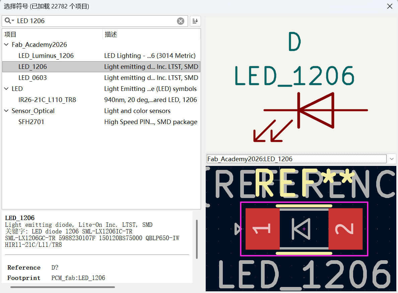This screenshot has width=398, height=293.
Task: Click the PCM_fab:LED_1206 footprint value
Action: click(78, 278)
